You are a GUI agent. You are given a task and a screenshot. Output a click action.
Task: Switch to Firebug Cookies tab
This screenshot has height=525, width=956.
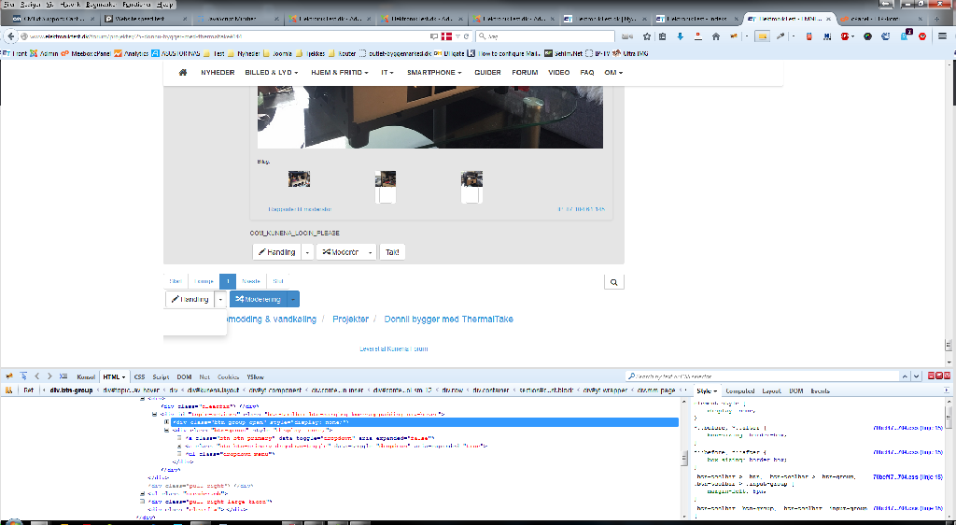point(228,376)
